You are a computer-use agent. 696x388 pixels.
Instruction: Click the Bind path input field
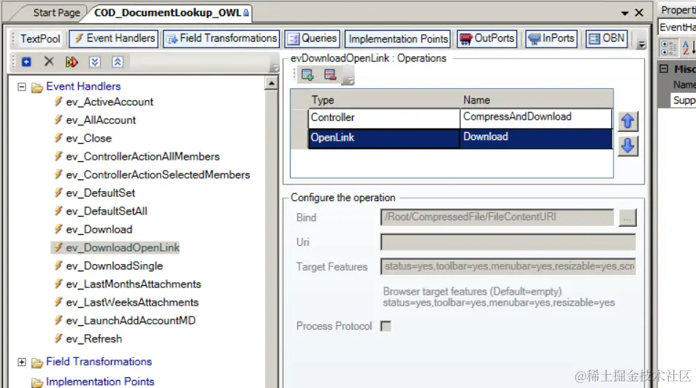tap(497, 217)
